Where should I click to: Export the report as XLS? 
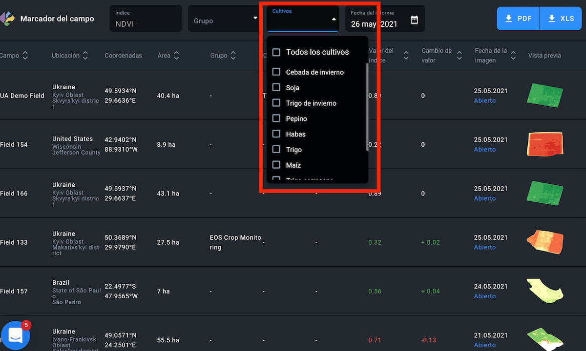tap(561, 19)
